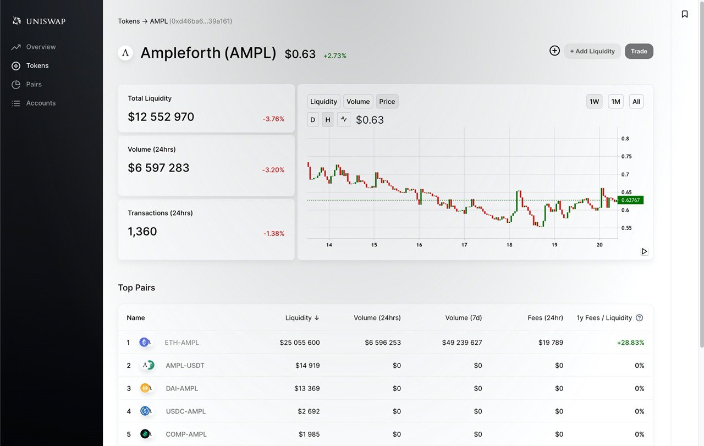Click the +28.83% fees value
The image size is (704, 446).
[x=630, y=343]
